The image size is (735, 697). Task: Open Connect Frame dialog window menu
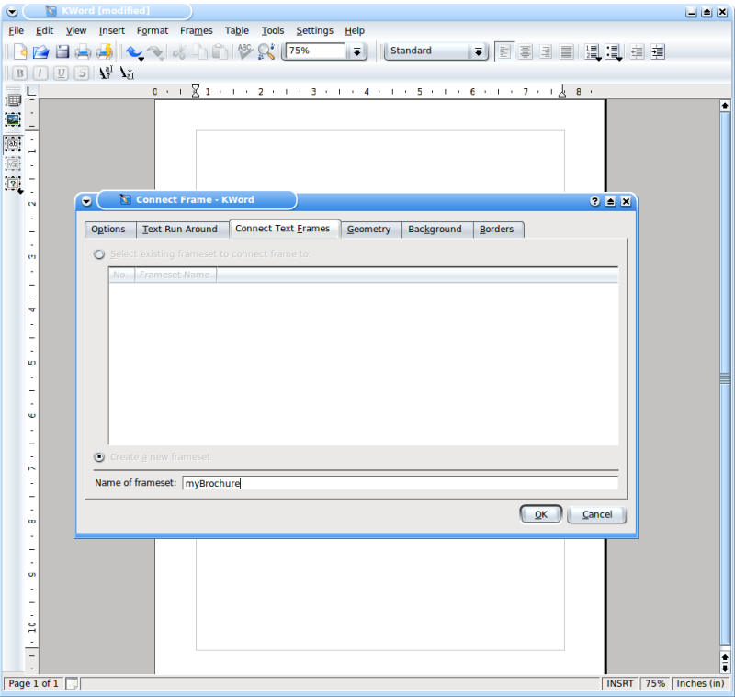pyautogui.click(x=86, y=201)
